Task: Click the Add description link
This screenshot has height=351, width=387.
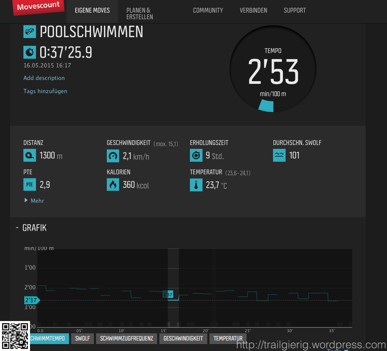Action: tap(44, 78)
